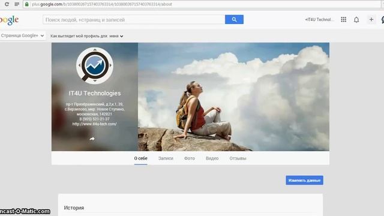384x216 pixels.
Task: Focus the Google+ search input field
Action: pyautogui.click(x=134, y=20)
